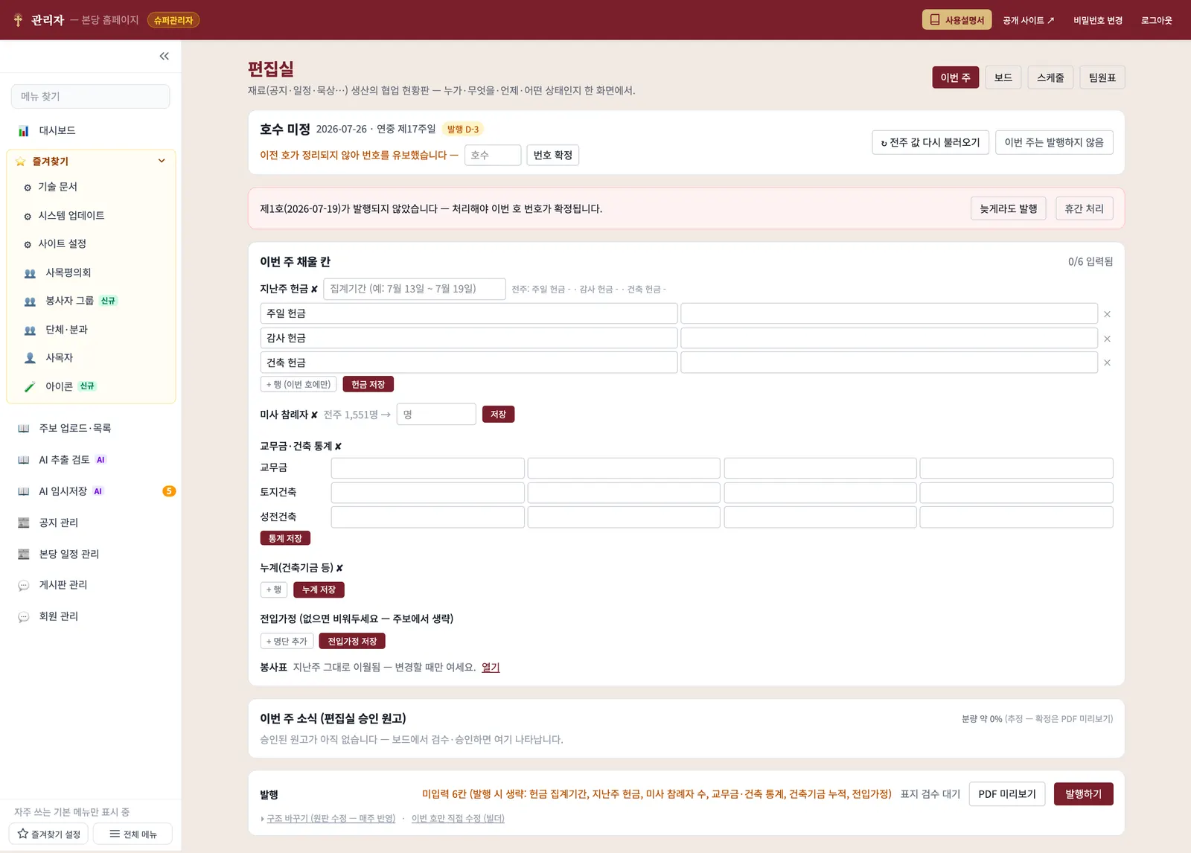Image resolution: width=1191 pixels, height=853 pixels.
Task: Focus the first 교무금 statistics field
Action: coord(427,468)
